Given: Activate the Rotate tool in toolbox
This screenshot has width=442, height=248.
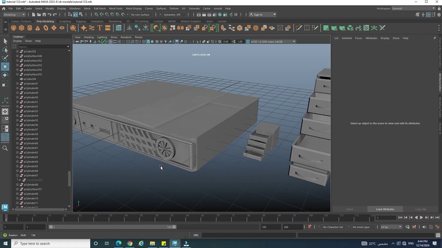Looking at the screenshot, I should click(x=5, y=75).
